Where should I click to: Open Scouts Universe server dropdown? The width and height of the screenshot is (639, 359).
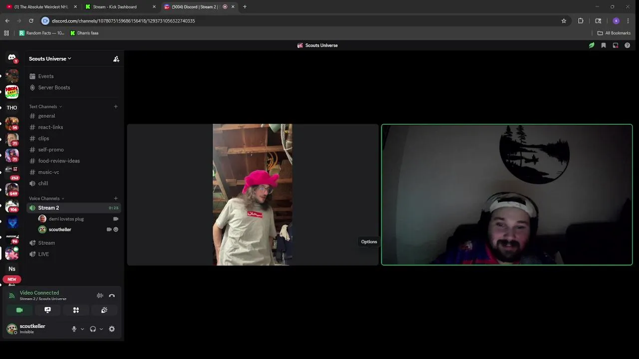(x=50, y=59)
